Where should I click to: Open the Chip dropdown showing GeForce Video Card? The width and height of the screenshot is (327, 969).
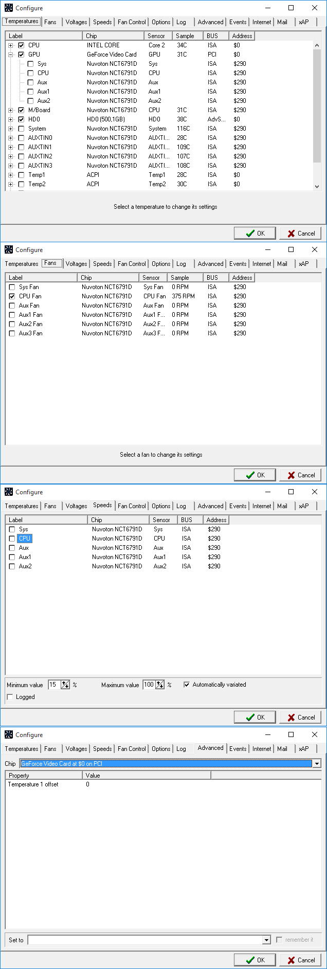tap(317, 764)
